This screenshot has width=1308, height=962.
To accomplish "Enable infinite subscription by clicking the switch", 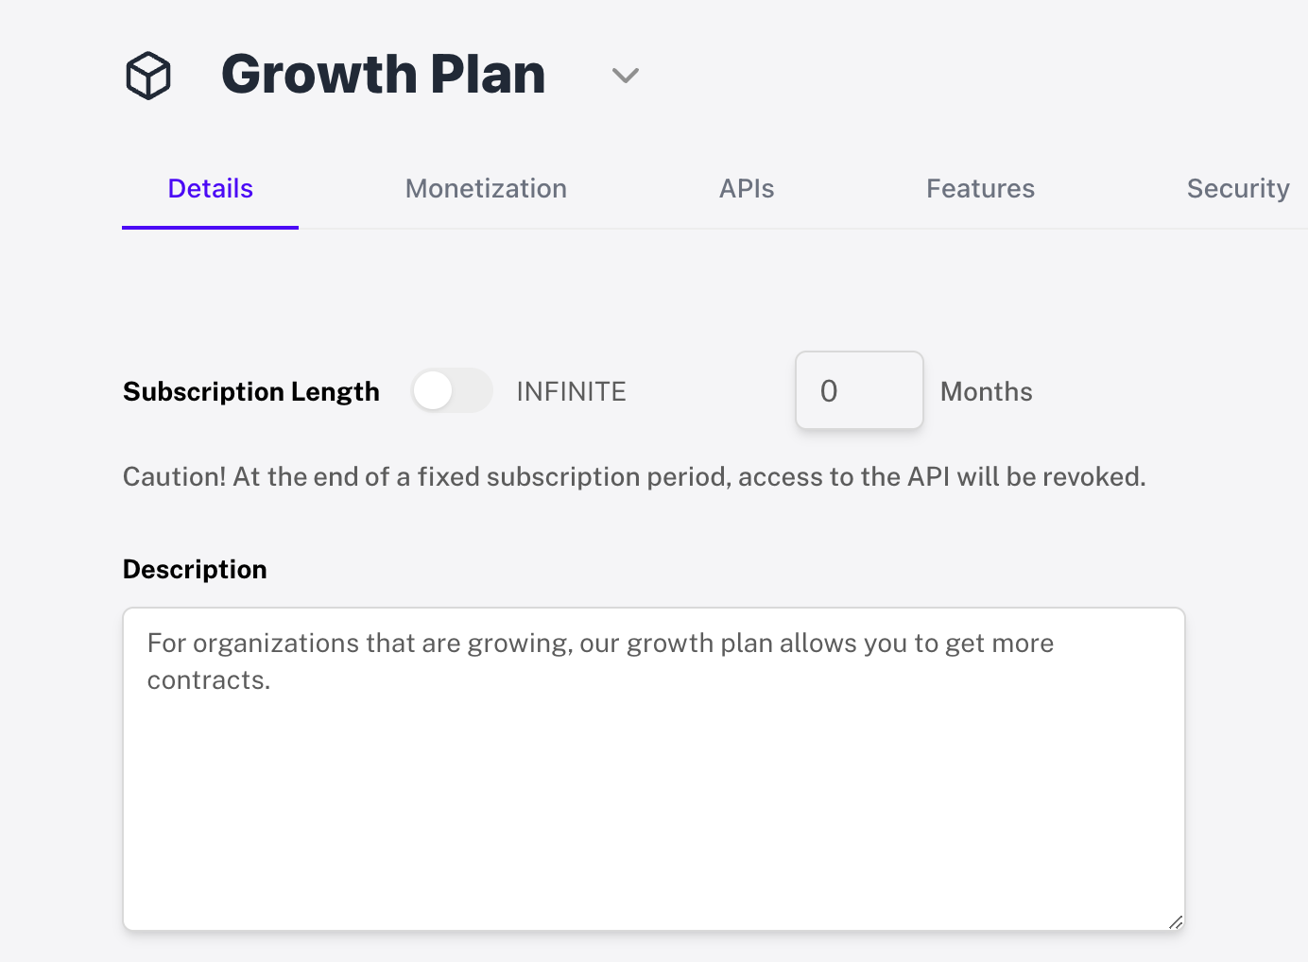I will [452, 390].
